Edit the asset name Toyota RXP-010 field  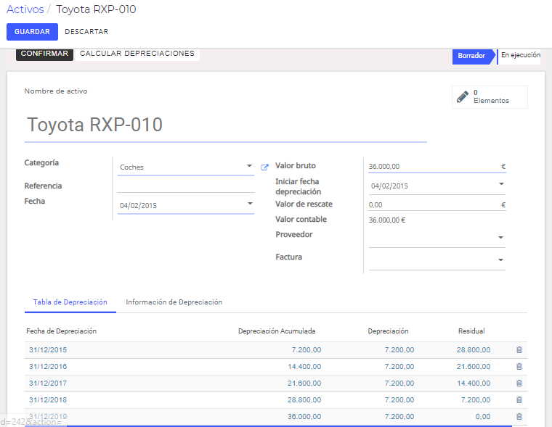(x=225, y=125)
